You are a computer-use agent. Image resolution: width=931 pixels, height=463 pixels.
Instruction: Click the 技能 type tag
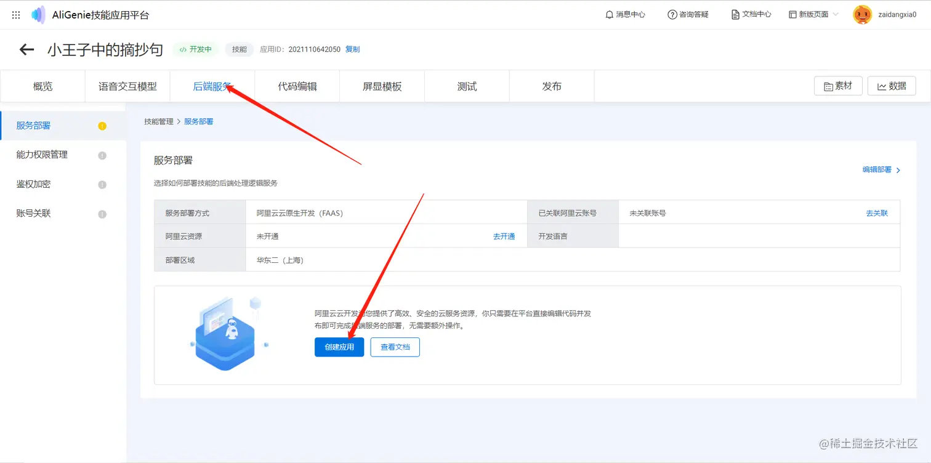pos(240,49)
